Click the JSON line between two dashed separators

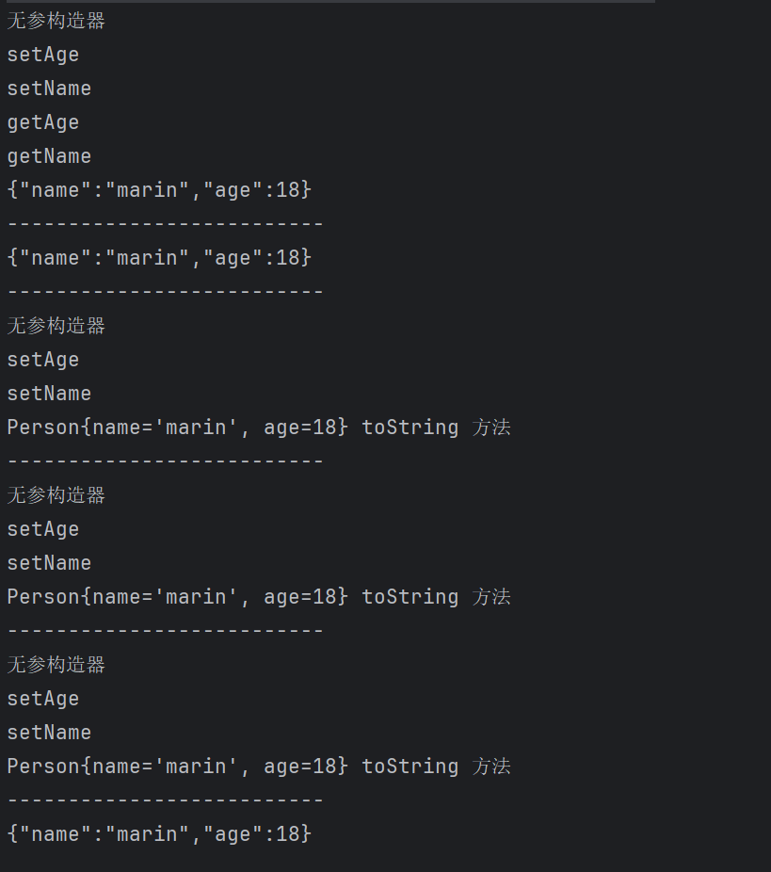click(159, 258)
